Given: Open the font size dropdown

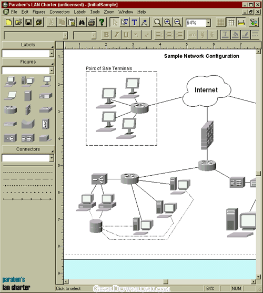Looking at the screenshot, I should click(94, 35).
